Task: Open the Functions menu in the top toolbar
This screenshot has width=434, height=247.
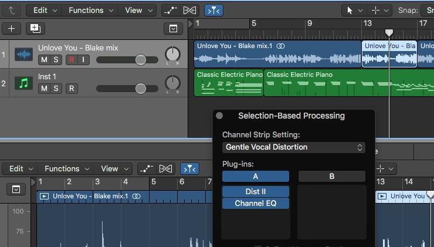Action: 90,10
